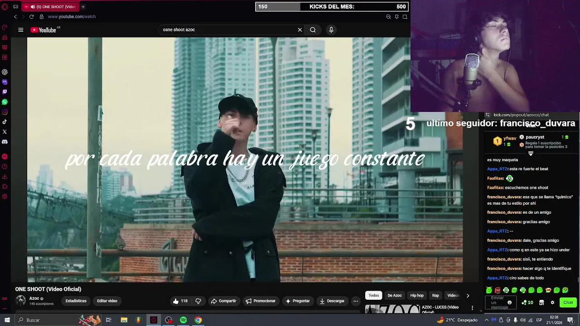Open GX Control speedometer icon
The width and height of the screenshot is (580, 326).
5,27
